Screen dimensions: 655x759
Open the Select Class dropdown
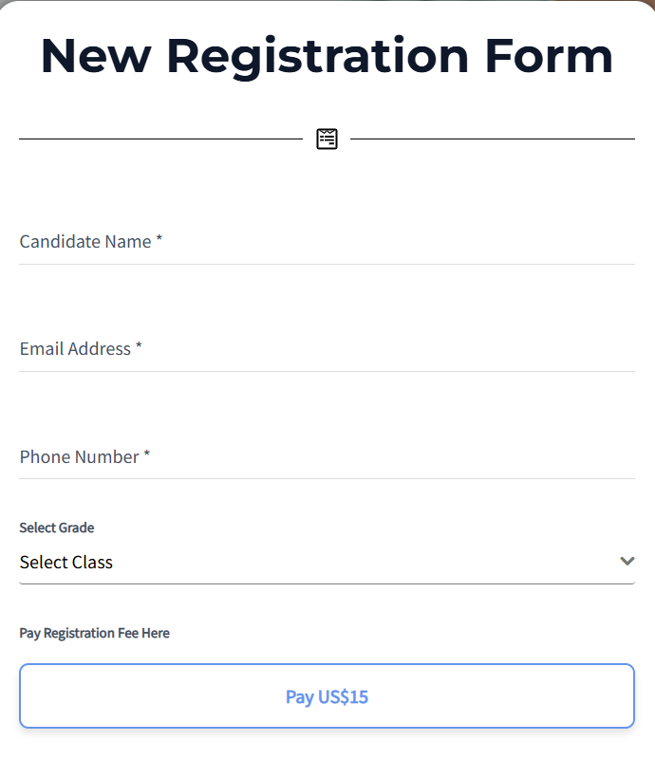coord(327,562)
